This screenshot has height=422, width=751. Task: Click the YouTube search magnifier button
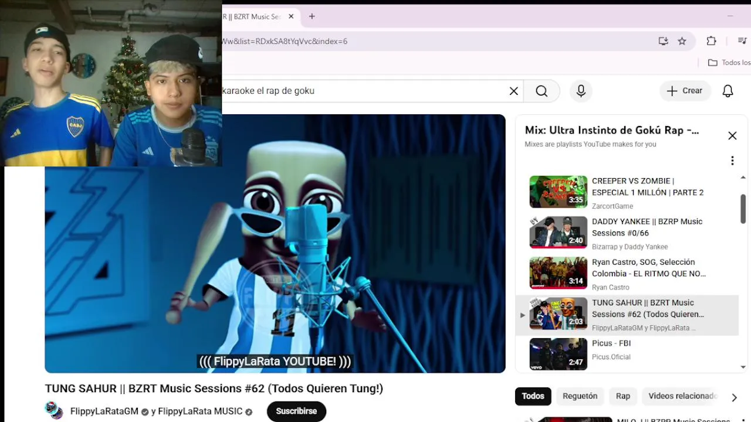[542, 91]
